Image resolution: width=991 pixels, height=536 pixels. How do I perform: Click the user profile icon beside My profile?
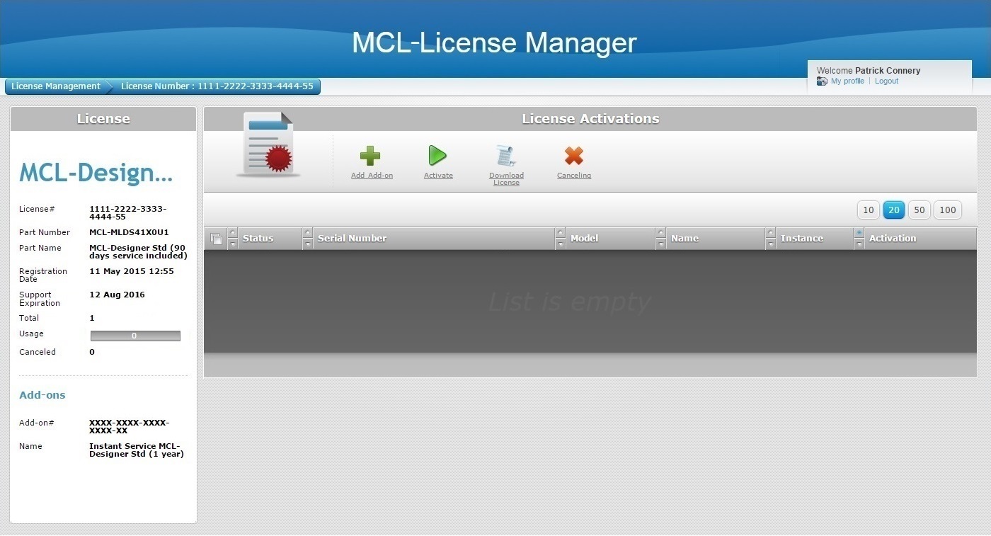click(x=822, y=81)
